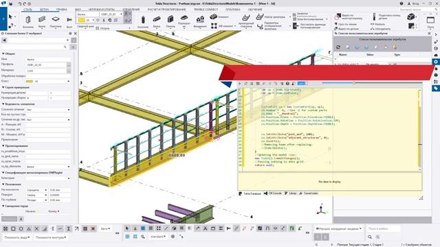This screenshot has width=440, height=247.
Task: Open the Window ribbon icon
Action: click(430, 20)
